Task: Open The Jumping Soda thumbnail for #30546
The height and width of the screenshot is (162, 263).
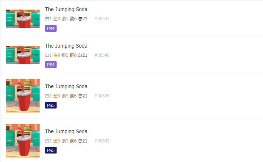Action: [x=23, y=55]
